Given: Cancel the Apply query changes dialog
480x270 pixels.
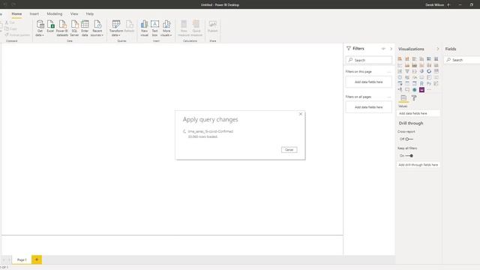Looking at the screenshot, I should (289, 150).
